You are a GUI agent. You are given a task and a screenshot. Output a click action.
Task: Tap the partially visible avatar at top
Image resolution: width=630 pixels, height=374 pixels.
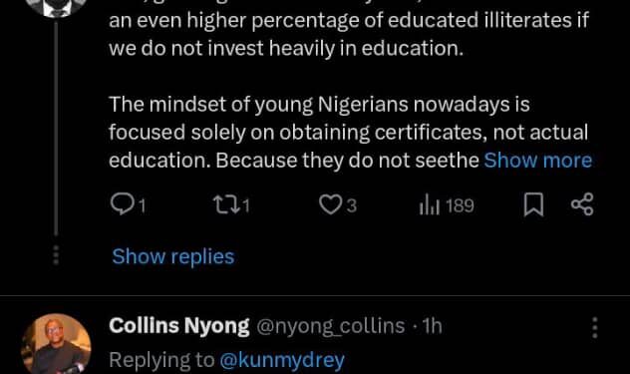[56, 8]
